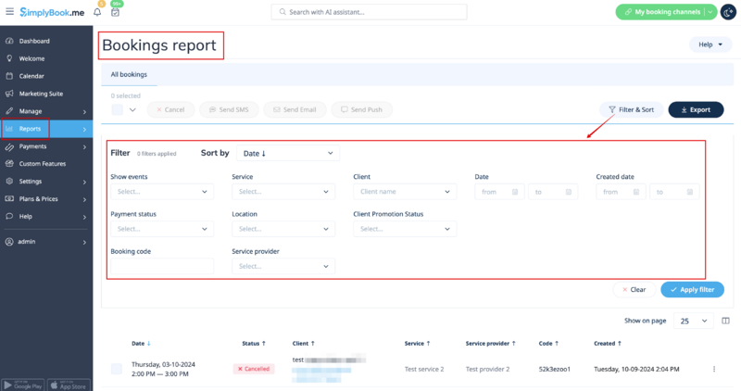
Task: Open the Location filter dropdown
Action: pyautogui.click(x=283, y=229)
